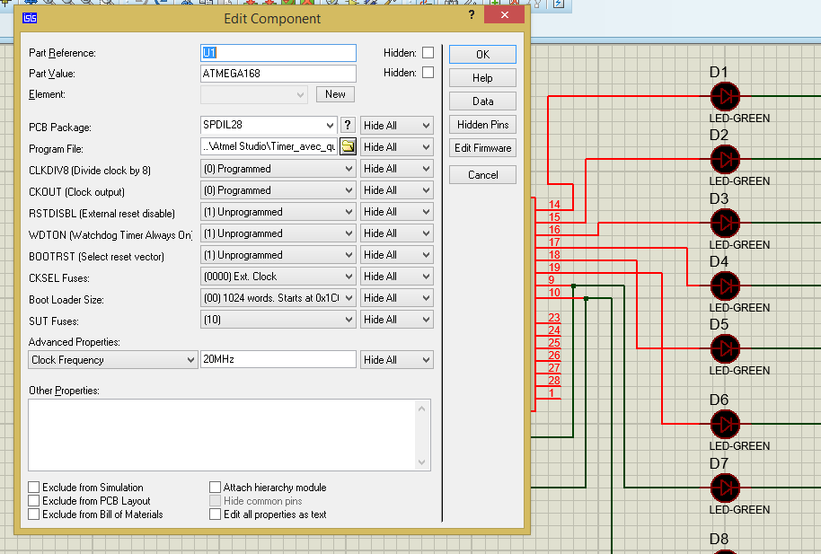Enable Exclude from Simulation checkbox
This screenshot has width=821, height=554.
34,488
